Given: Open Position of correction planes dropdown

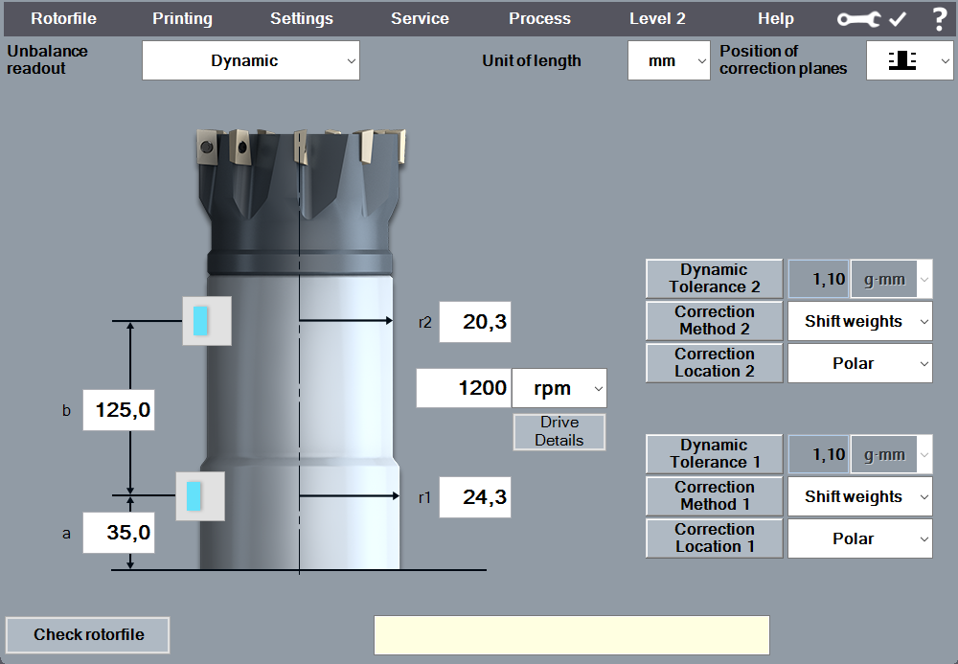Looking at the screenshot, I should tap(909, 60).
